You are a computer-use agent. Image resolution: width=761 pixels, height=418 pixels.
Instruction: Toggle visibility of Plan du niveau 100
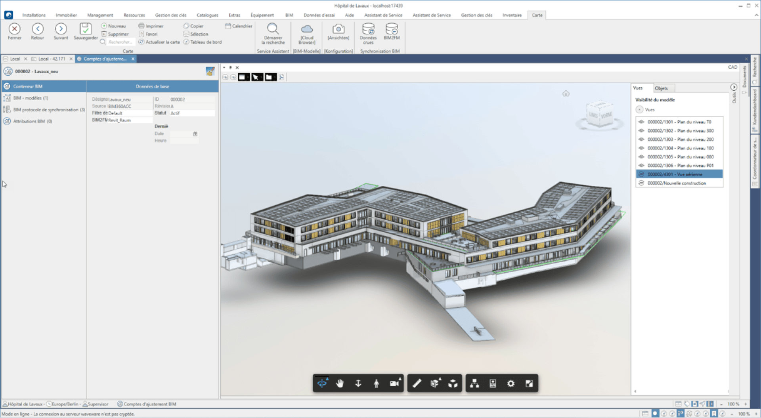pyautogui.click(x=641, y=148)
